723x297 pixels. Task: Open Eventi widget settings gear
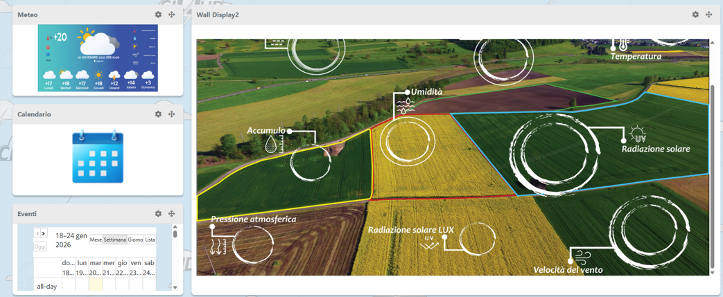pyautogui.click(x=158, y=214)
